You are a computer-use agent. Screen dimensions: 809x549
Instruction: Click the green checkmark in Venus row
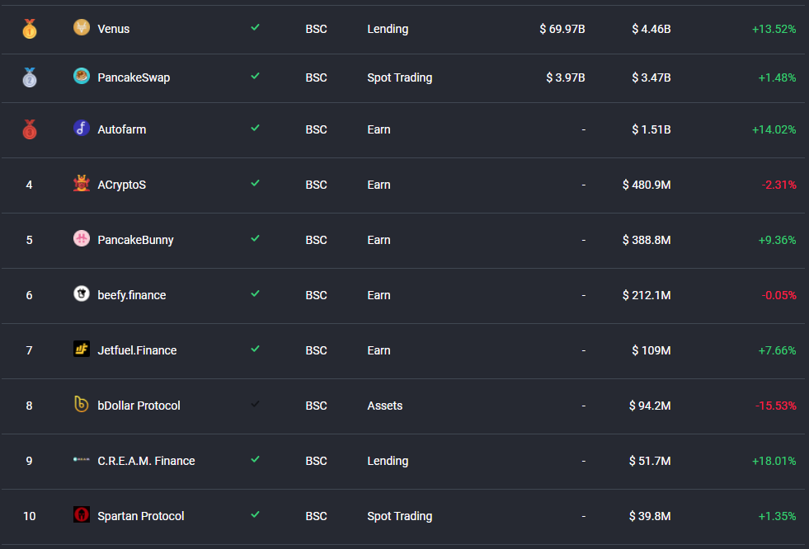tap(255, 28)
